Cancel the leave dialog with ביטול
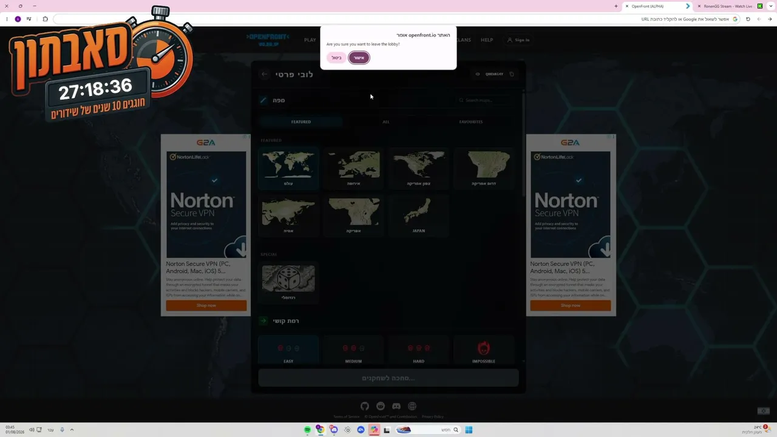Image resolution: width=777 pixels, height=437 pixels. pos(336,58)
